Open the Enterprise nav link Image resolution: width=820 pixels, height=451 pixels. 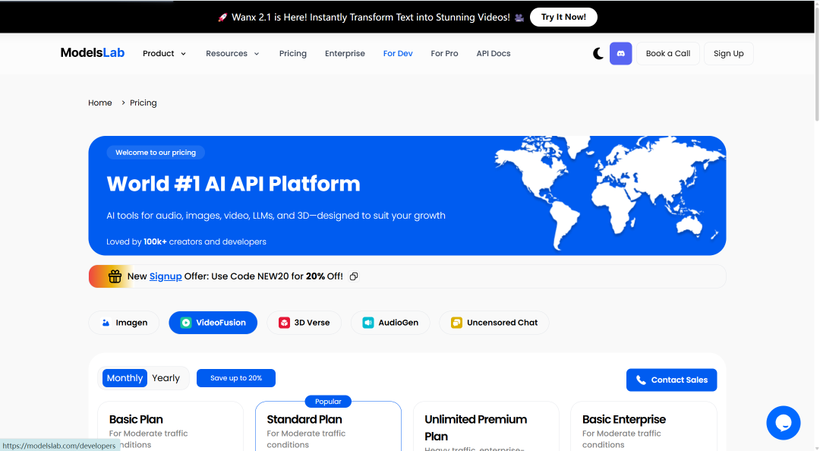coord(345,53)
